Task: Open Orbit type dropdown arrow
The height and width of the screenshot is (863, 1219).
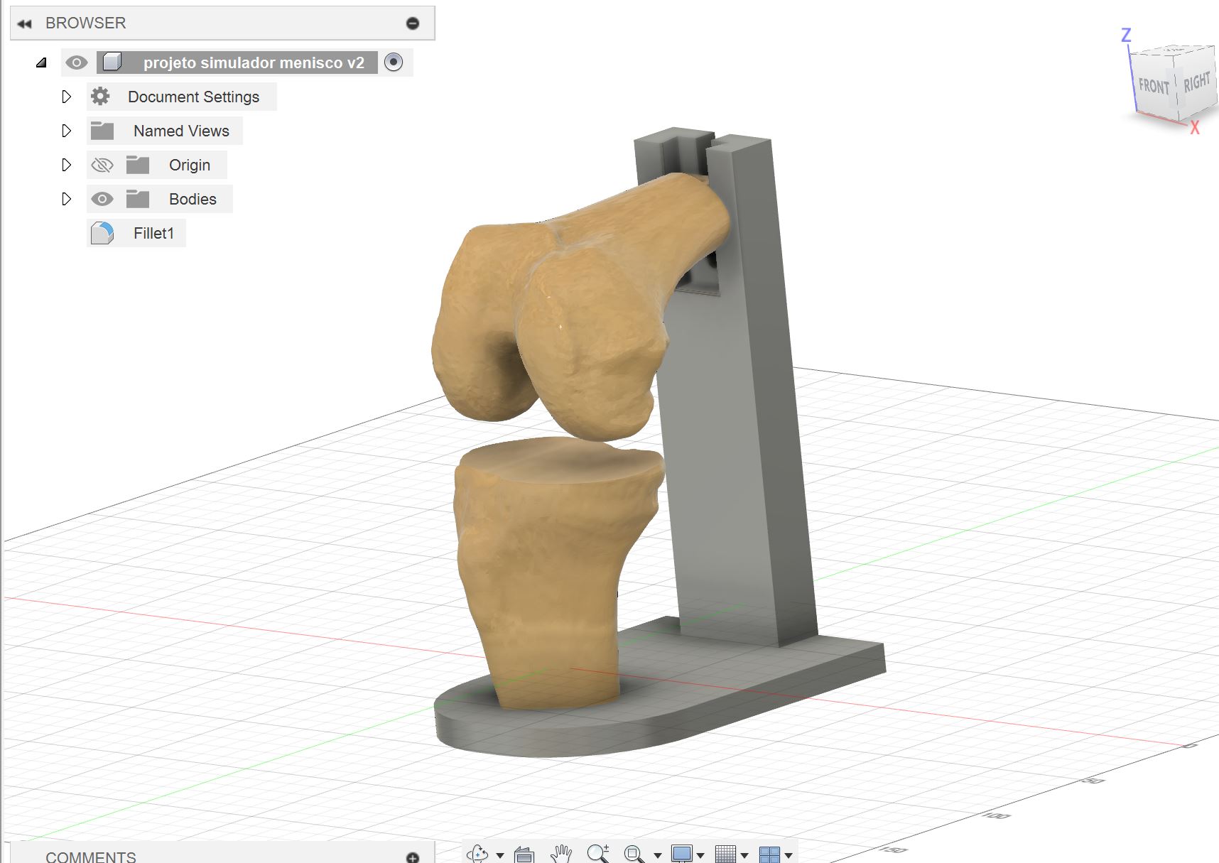Action: (x=500, y=855)
